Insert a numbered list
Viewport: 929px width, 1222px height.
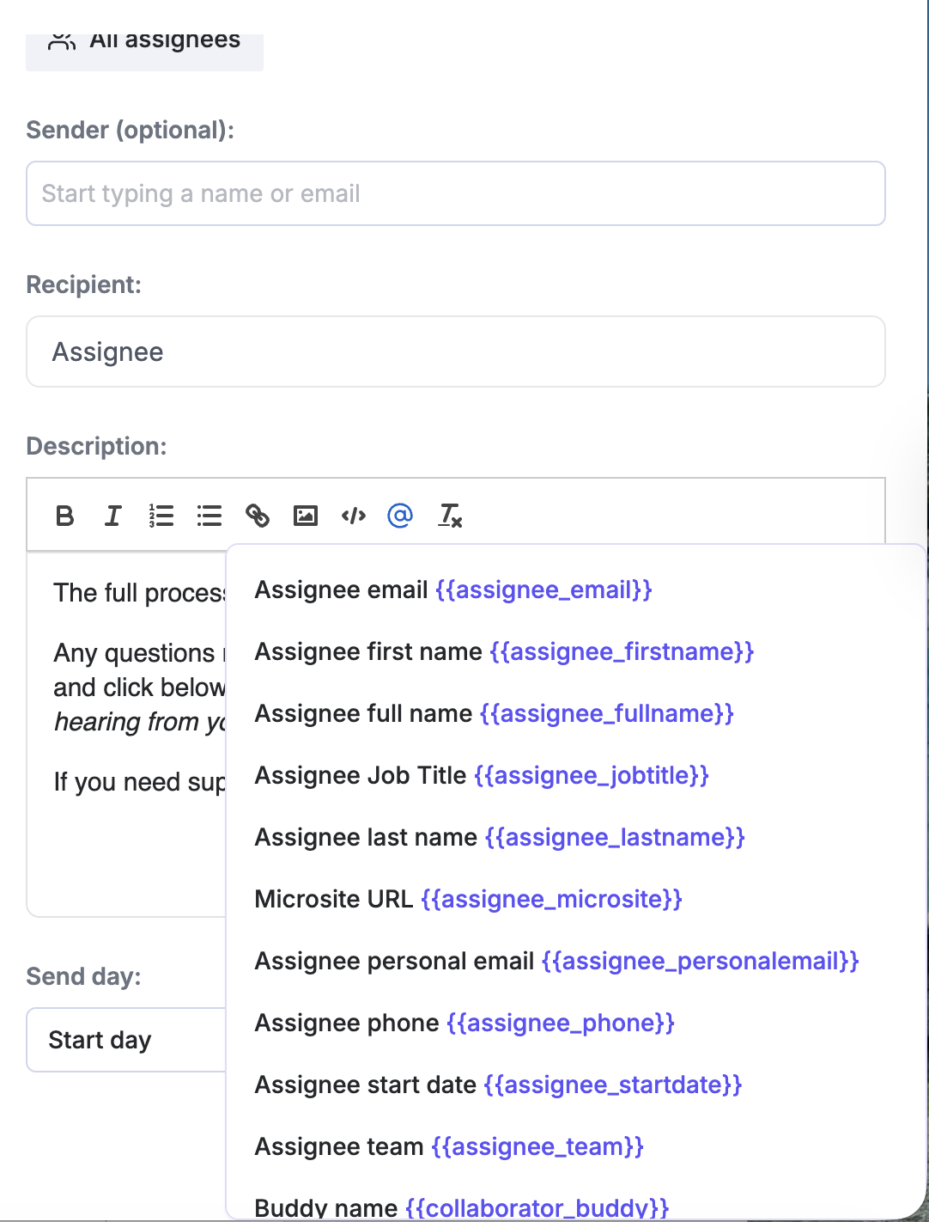[161, 516]
